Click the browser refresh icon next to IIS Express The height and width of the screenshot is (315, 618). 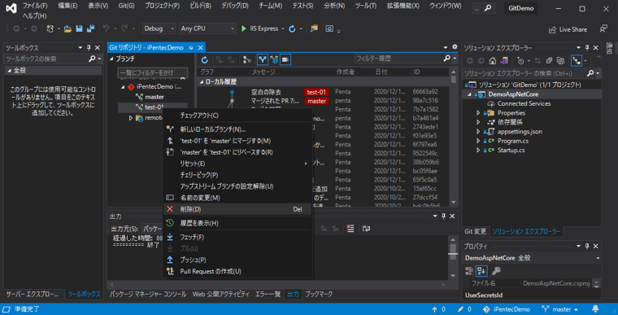coord(292,28)
